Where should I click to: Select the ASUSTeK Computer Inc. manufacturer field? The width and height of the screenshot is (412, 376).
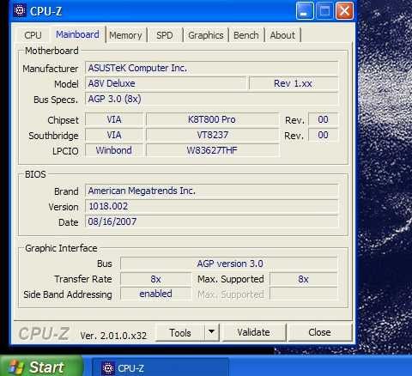[211, 68]
